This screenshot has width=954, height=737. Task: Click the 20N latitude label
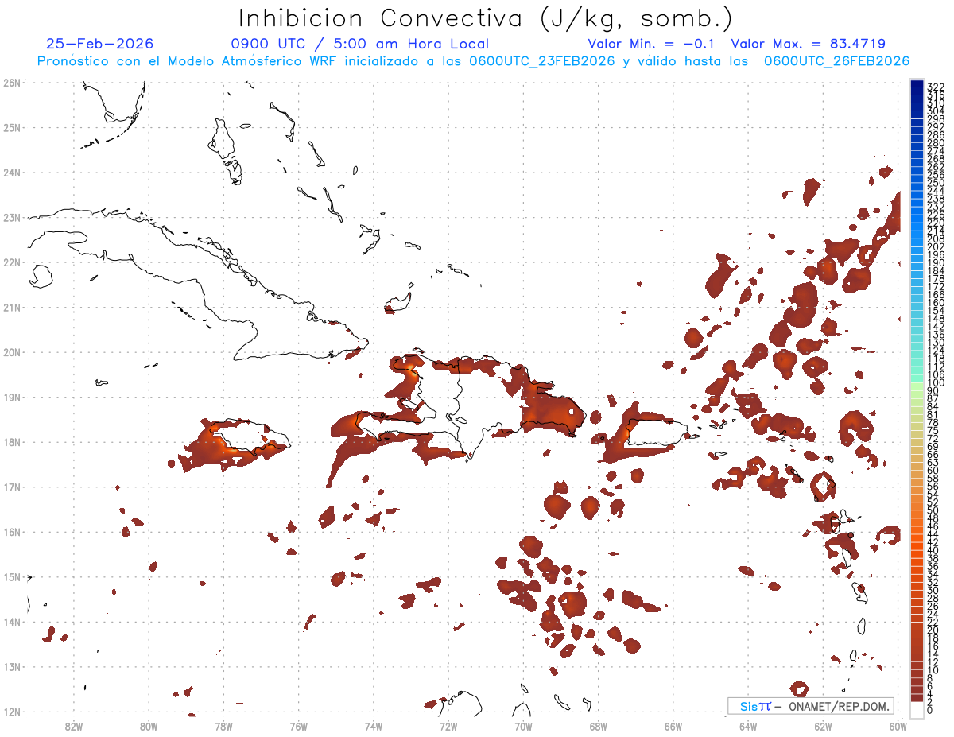pyautogui.click(x=12, y=352)
